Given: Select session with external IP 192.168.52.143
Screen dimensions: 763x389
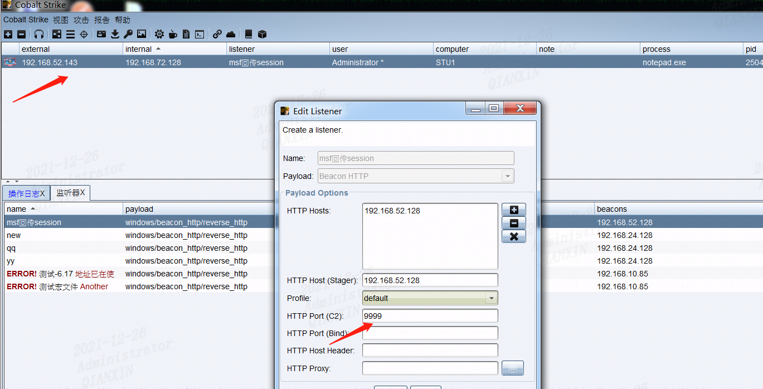Looking at the screenshot, I should 381,62.
